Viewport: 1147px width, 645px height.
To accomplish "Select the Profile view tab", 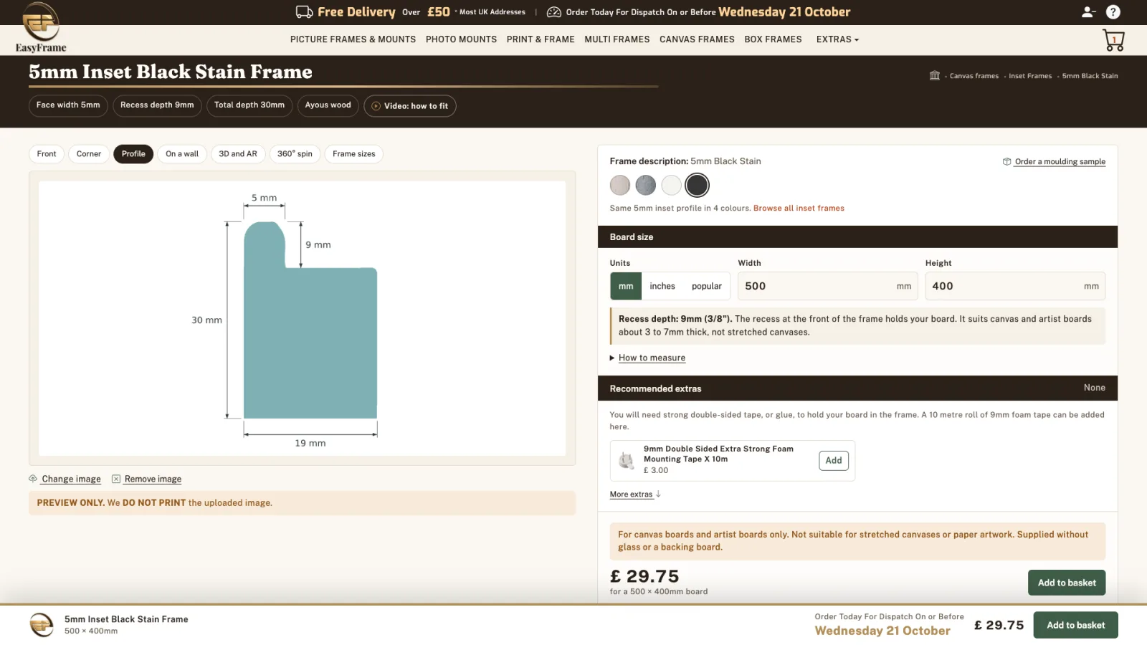I will tap(133, 154).
